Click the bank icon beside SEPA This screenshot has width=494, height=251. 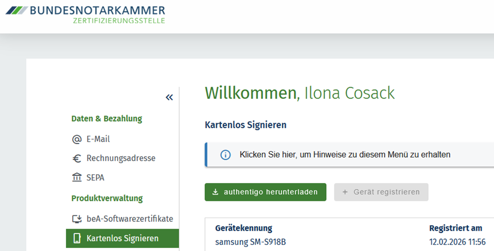76,177
